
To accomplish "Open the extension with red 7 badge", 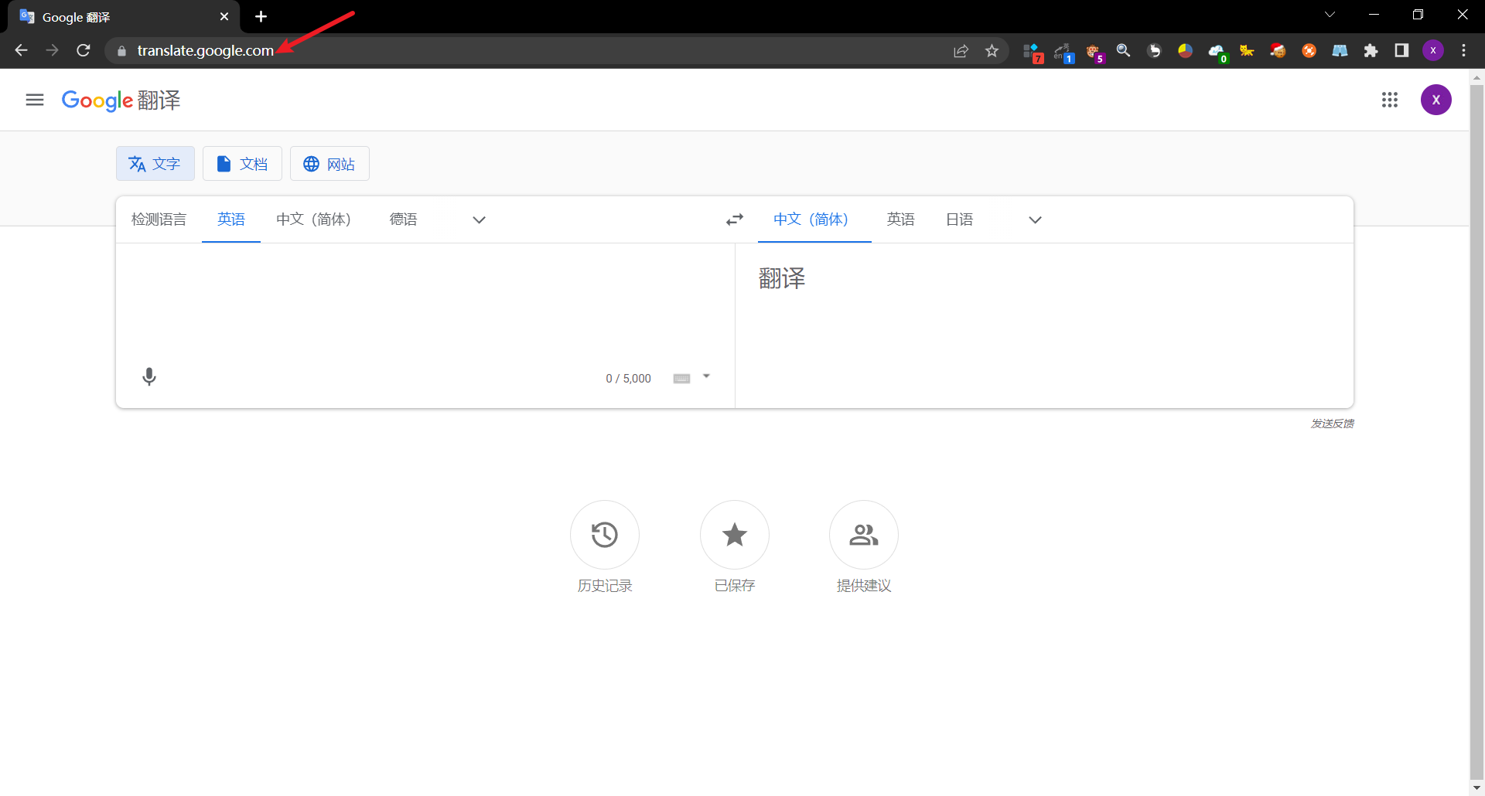I will point(1033,52).
